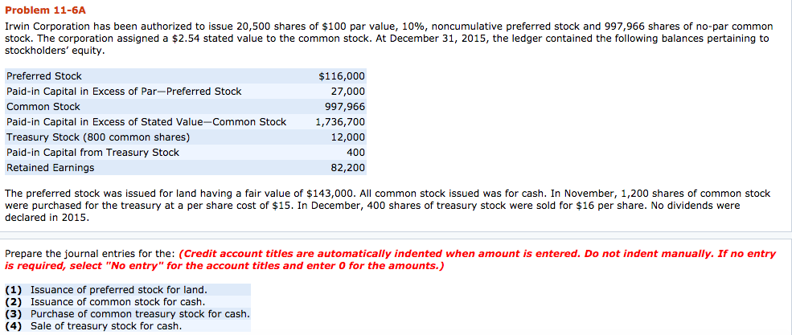Select Paid-in Capital in Excess of Par row
Screen dimensions: 792x335
(x=186, y=92)
